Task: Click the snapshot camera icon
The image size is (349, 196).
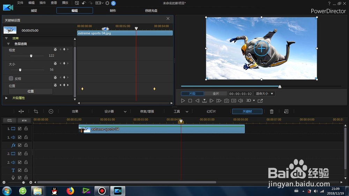Action: click(227, 101)
